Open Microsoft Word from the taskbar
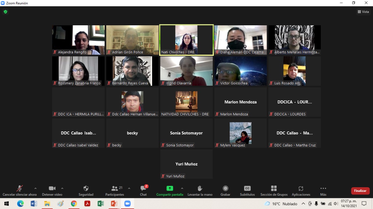The width and height of the screenshot is (373, 209). 34,204
